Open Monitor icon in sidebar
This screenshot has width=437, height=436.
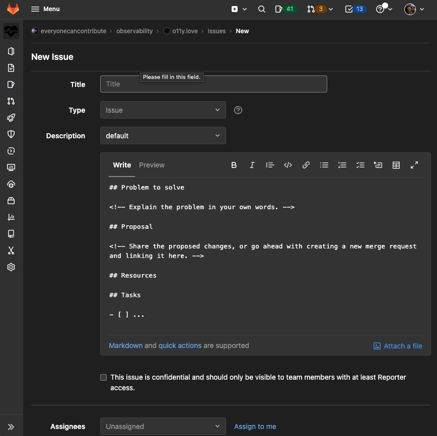pyautogui.click(x=11, y=167)
